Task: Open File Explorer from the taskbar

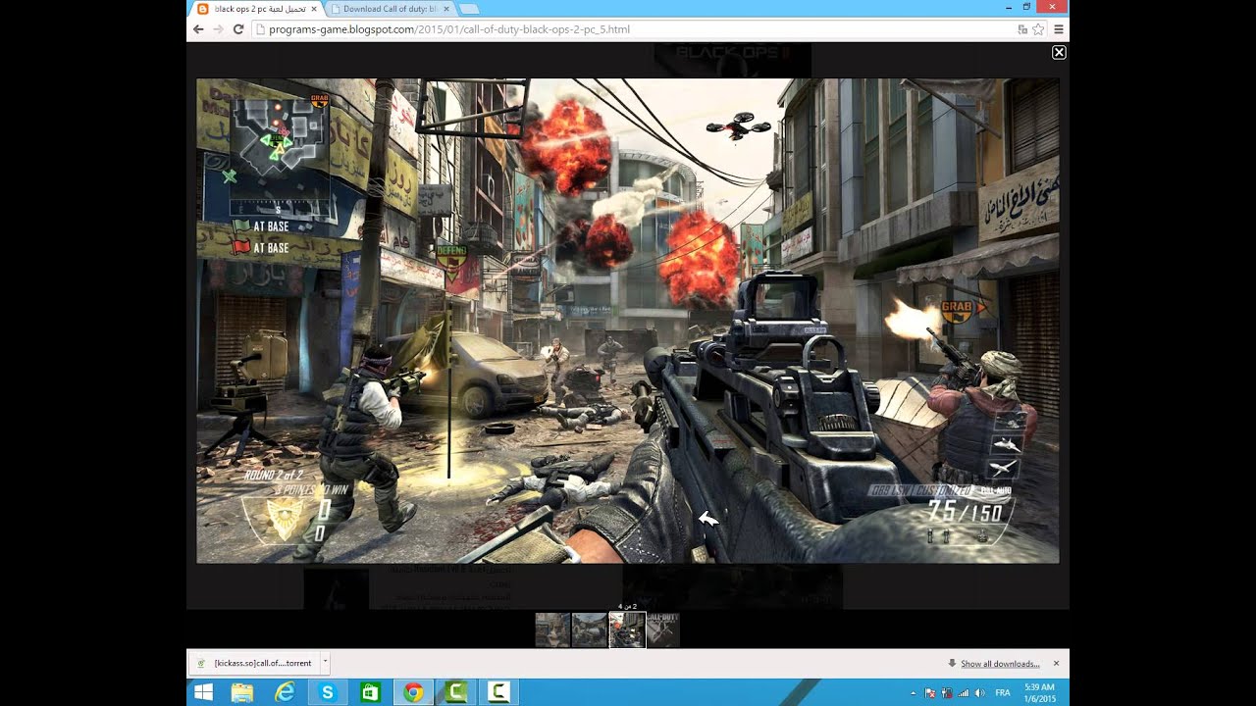Action: point(242,692)
